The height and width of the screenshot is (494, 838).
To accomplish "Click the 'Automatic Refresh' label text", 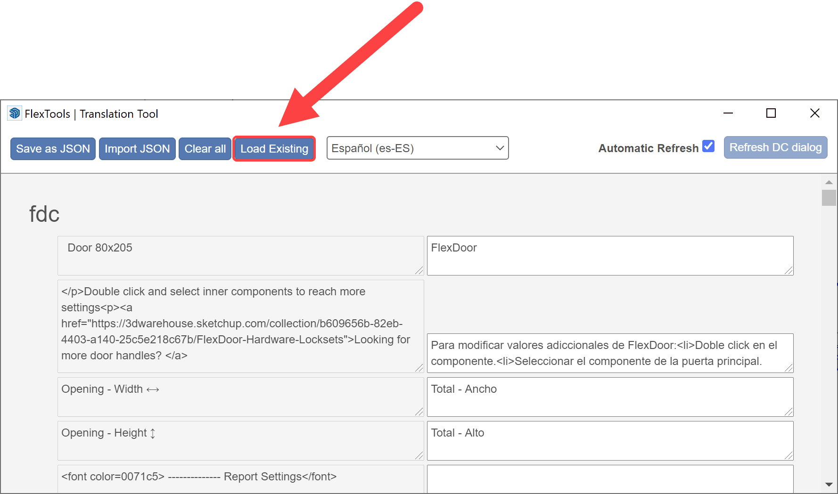I will click(x=649, y=148).
